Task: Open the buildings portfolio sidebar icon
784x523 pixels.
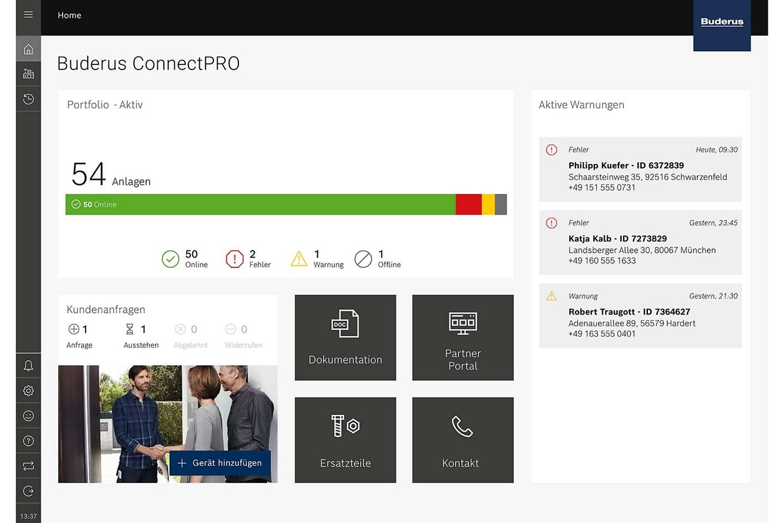Action: [x=28, y=74]
